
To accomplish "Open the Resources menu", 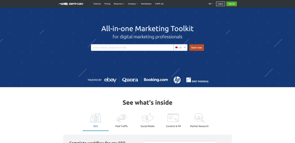I will click(x=119, y=4).
